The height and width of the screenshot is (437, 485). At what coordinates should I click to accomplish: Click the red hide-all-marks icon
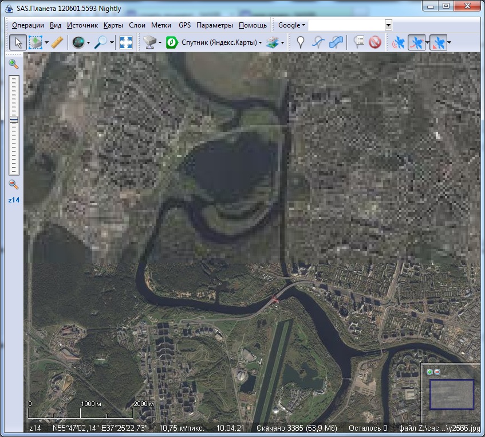click(375, 42)
